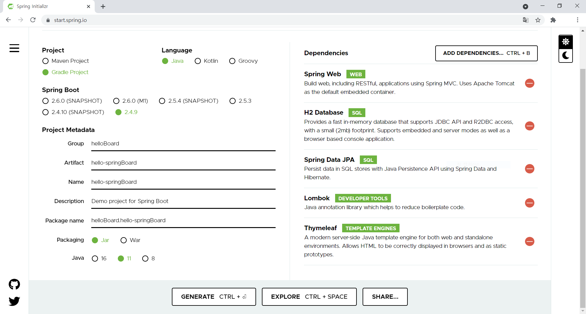Choose Kotlin as the language
586x314 pixels.
(x=206, y=61)
